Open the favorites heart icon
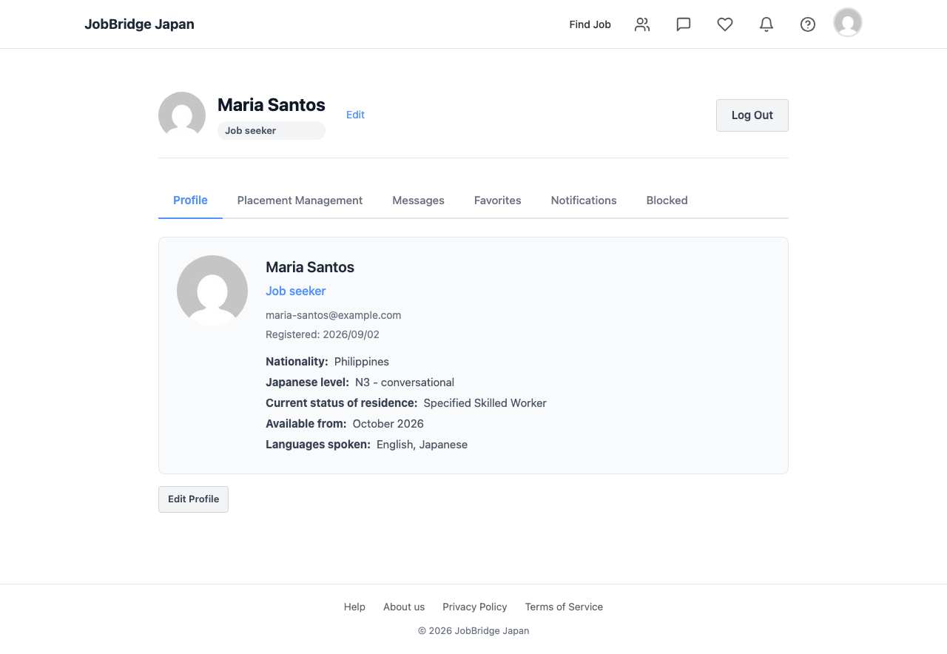The image size is (947, 654). click(x=725, y=24)
